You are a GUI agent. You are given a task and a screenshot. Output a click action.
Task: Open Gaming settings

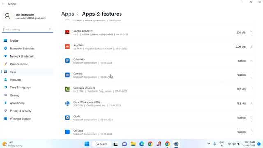point(28,95)
